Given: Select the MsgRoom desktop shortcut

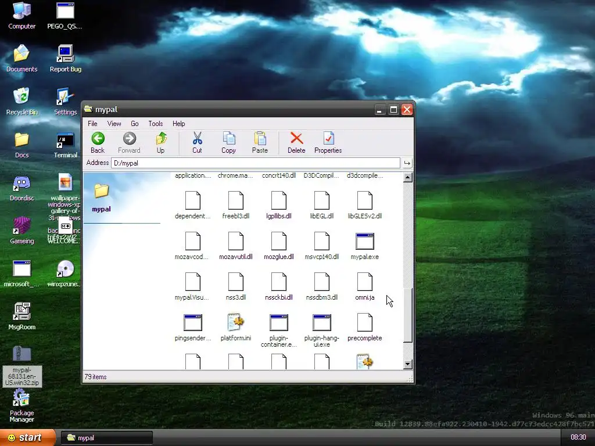Looking at the screenshot, I should 21,316.
